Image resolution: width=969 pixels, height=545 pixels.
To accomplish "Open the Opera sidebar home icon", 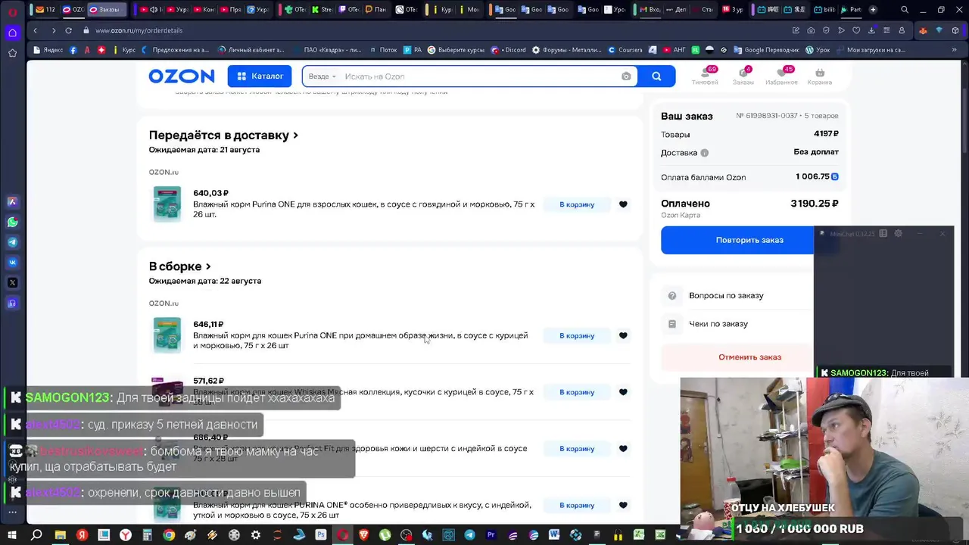I will pos(12,33).
